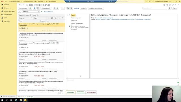Jump to list end with last arrow button
The image size is (181, 102).
click(x=64, y=93)
